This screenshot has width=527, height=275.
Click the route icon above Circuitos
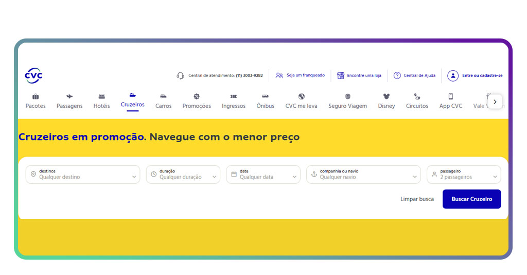pyautogui.click(x=417, y=96)
